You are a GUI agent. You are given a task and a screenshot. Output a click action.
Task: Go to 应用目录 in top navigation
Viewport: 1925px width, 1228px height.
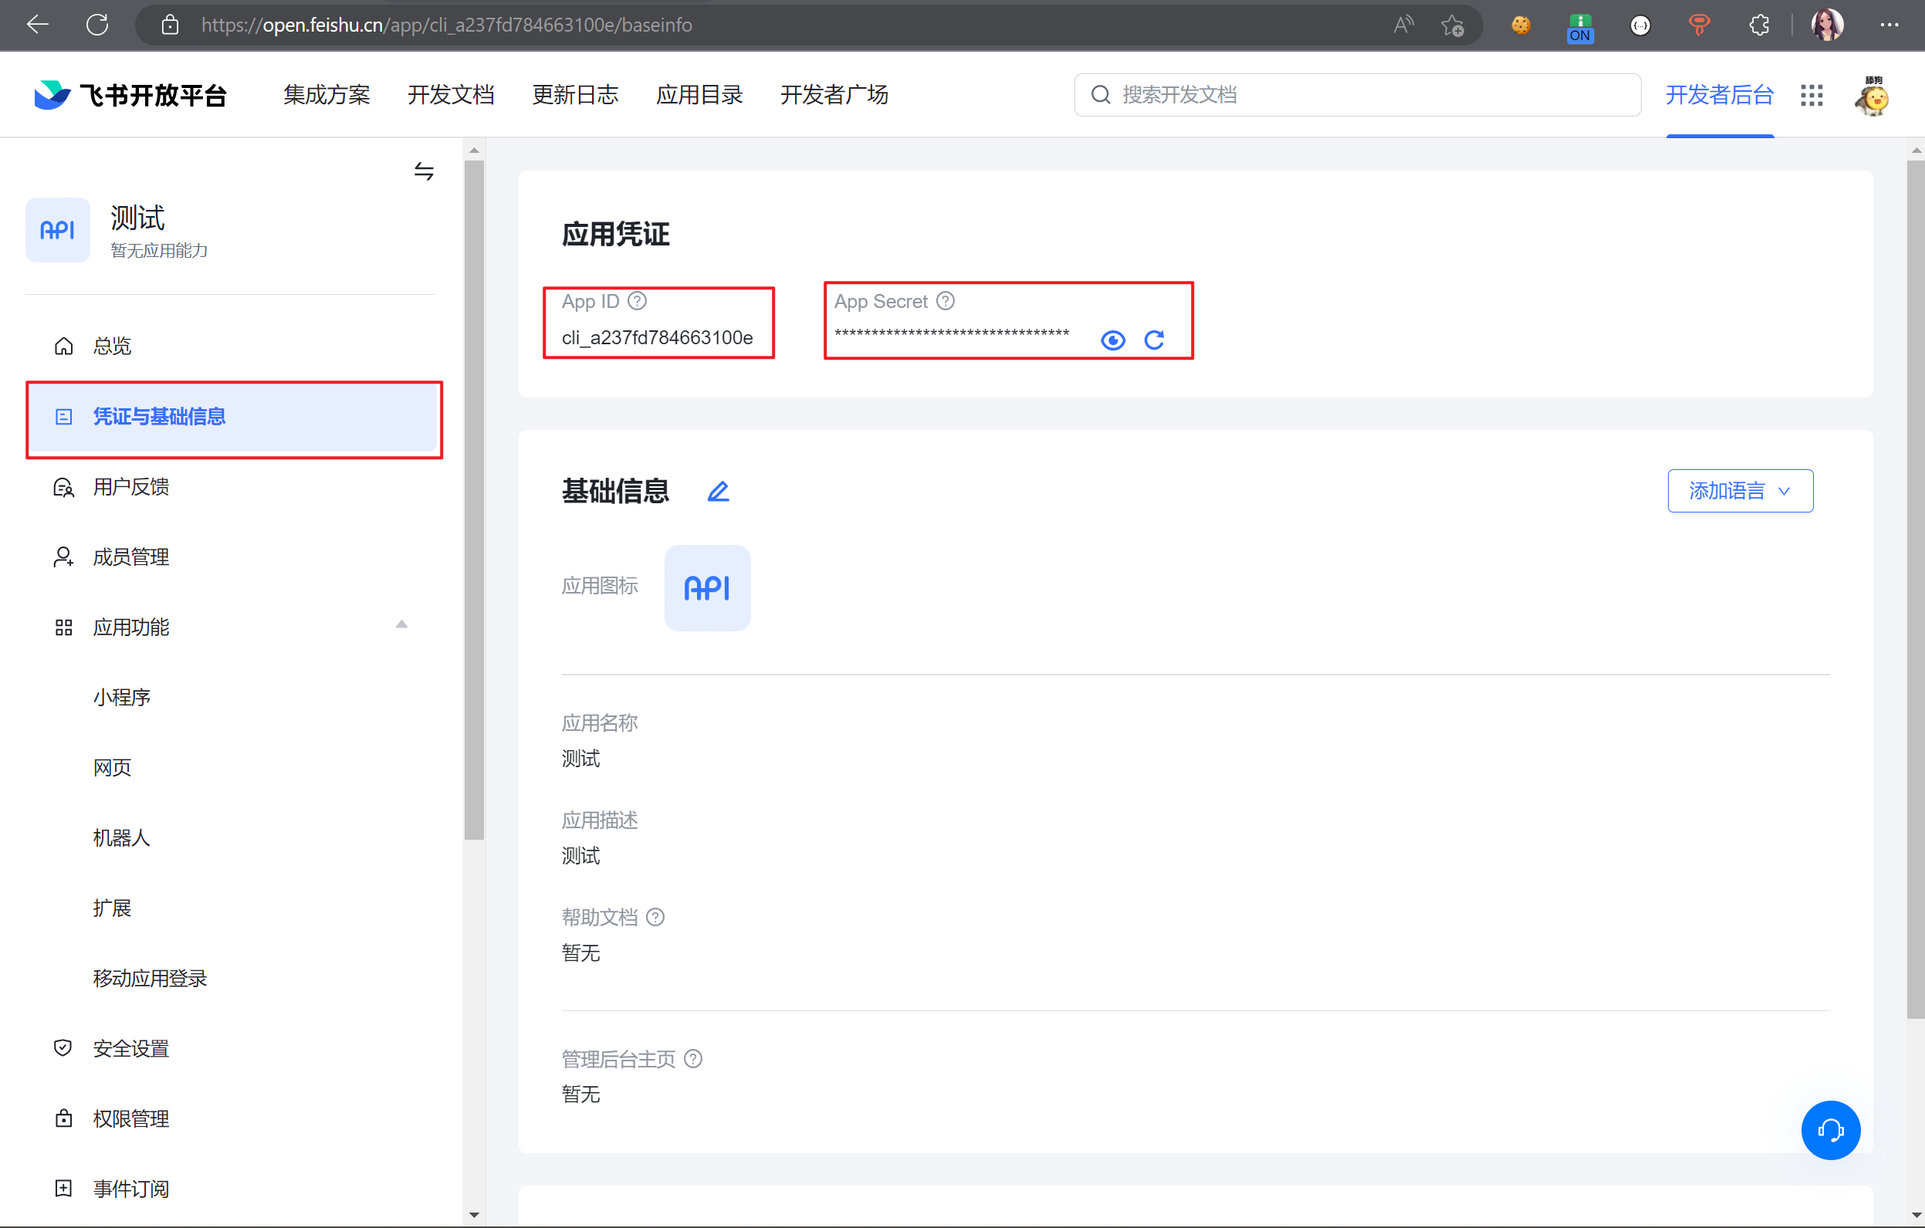click(699, 95)
